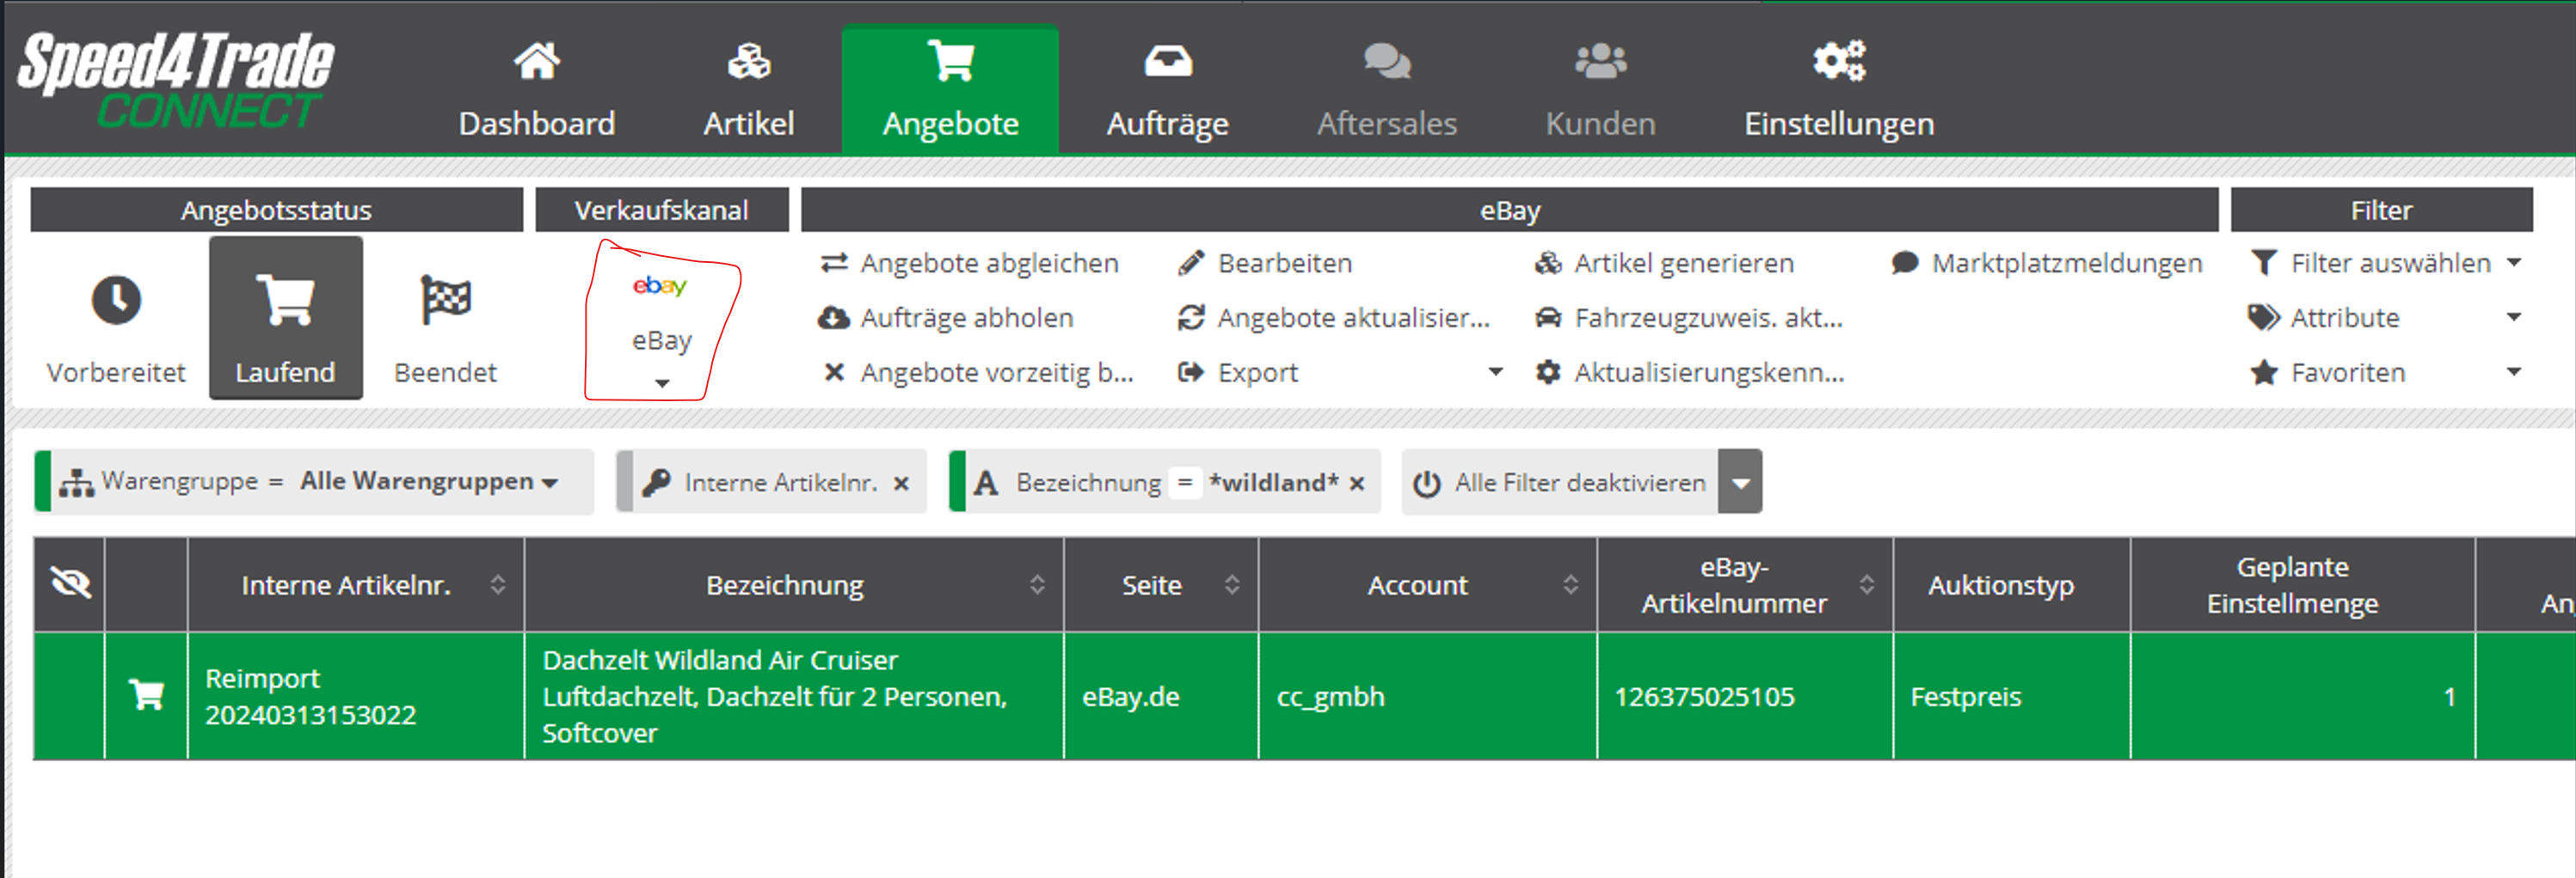The width and height of the screenshot is (2576, 878).
Task: Click the Export action
Action: tap(1238, 373)
